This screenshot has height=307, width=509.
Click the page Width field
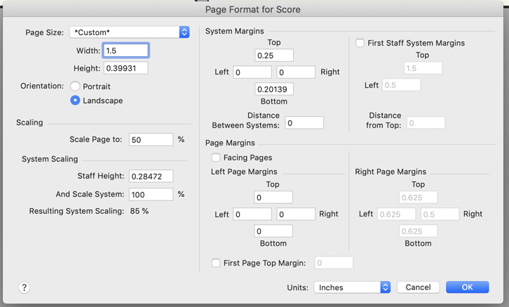125,51
